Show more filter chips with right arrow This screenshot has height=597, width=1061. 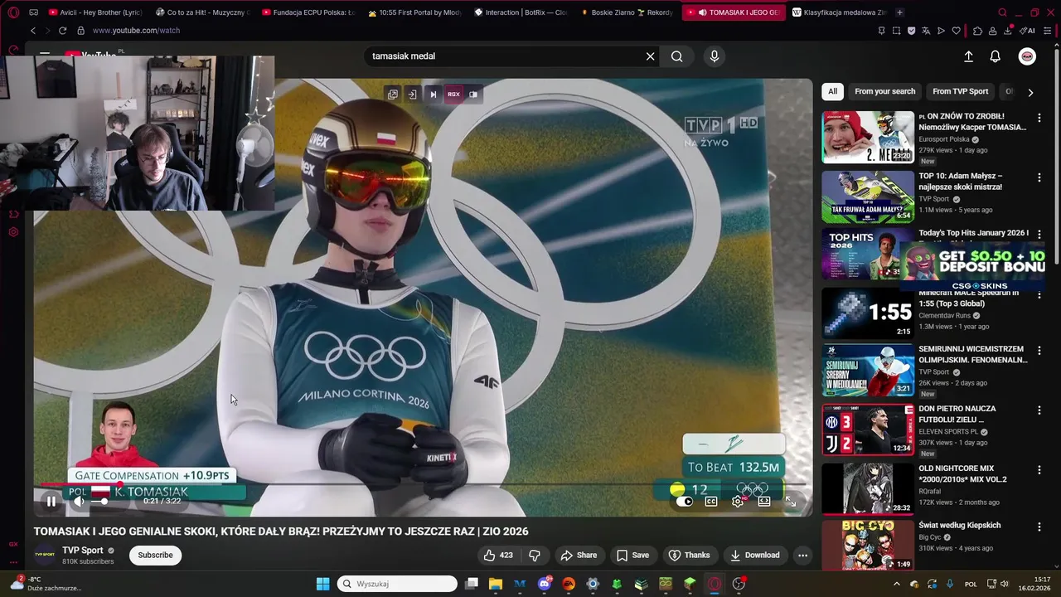[1030, 92]
